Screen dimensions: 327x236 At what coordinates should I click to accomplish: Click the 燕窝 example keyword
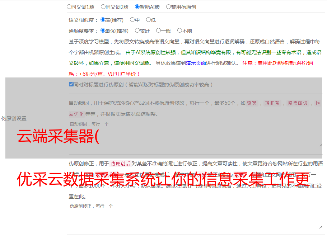point(252,103)
